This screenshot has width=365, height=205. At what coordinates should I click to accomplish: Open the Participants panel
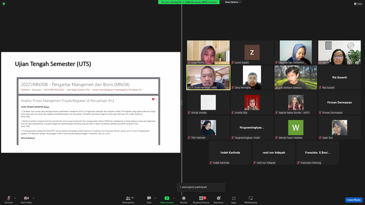(x=128, y=199)
